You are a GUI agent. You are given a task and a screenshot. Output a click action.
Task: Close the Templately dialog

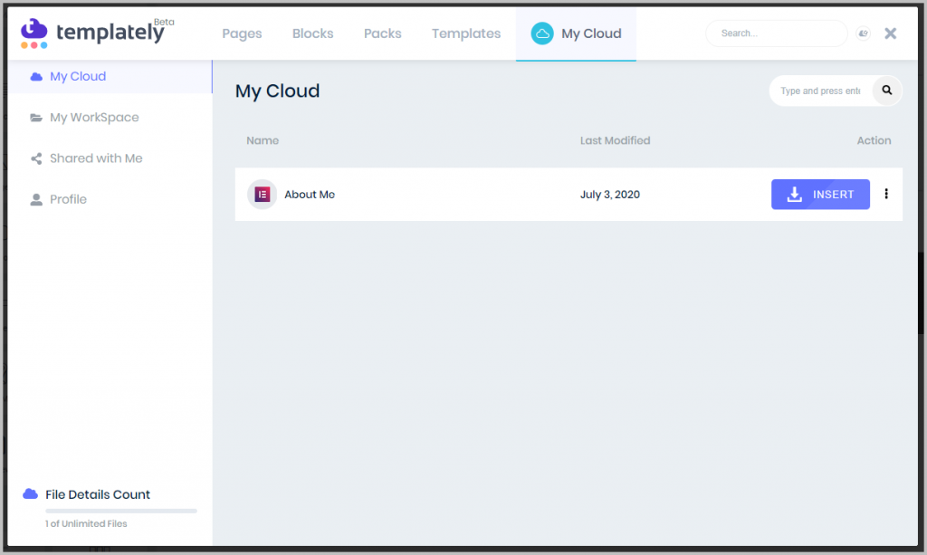891,33
